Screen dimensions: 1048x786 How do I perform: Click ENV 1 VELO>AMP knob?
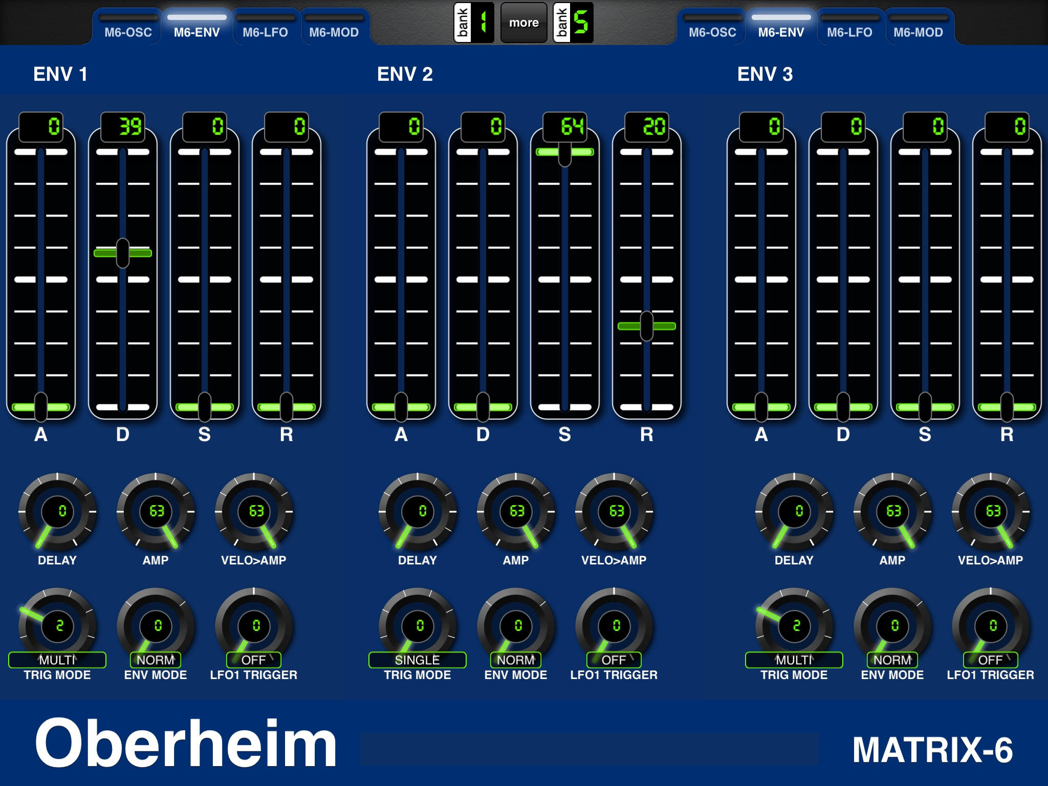click(x=254, y=511)
